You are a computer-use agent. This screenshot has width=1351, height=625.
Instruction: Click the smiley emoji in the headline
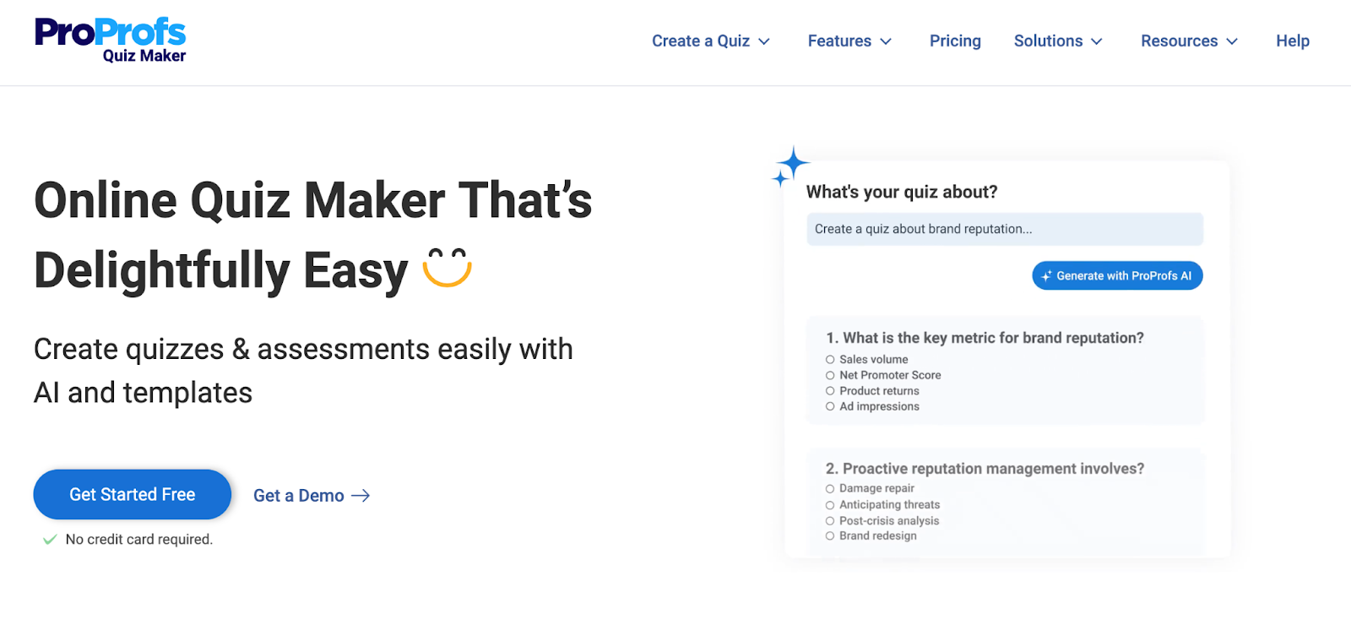coord(446,269)
